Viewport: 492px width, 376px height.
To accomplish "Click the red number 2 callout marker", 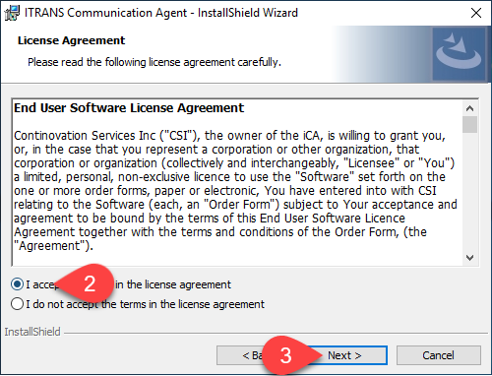I will (86, 282).
